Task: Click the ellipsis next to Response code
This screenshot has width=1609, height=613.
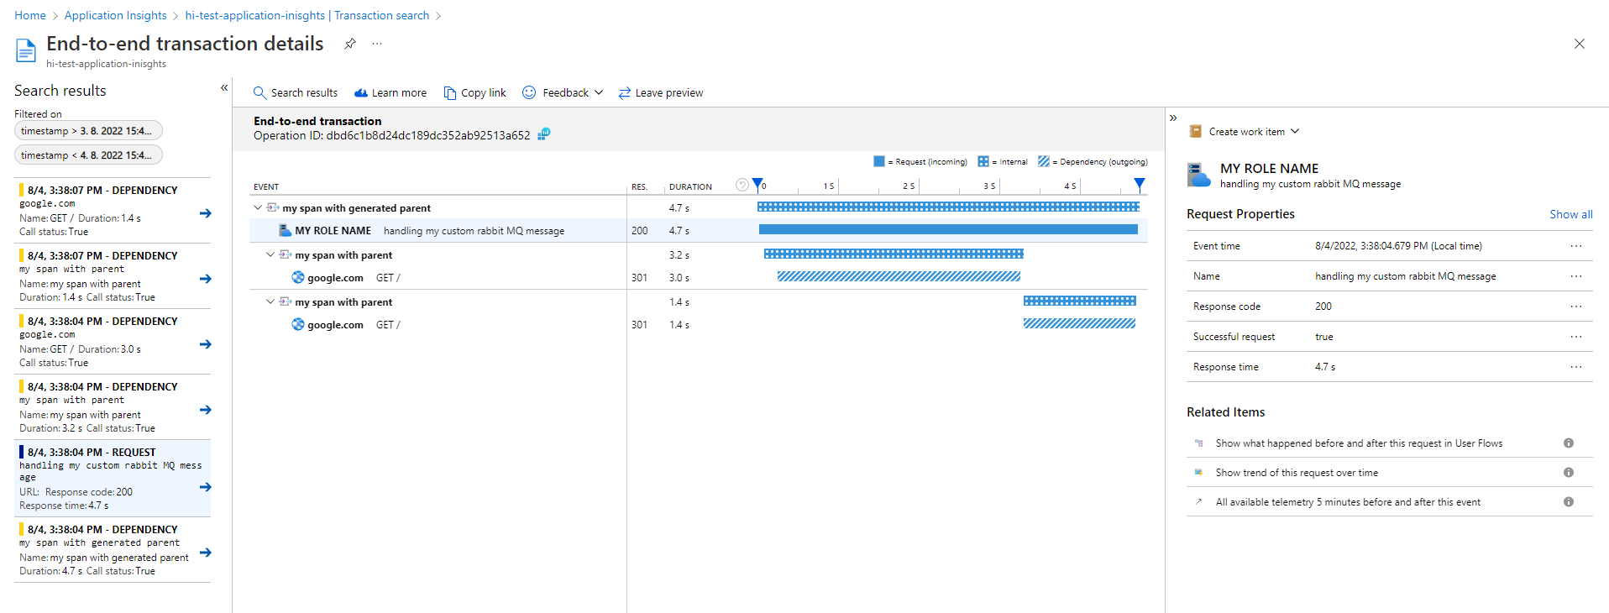Action: point(1575,306)
